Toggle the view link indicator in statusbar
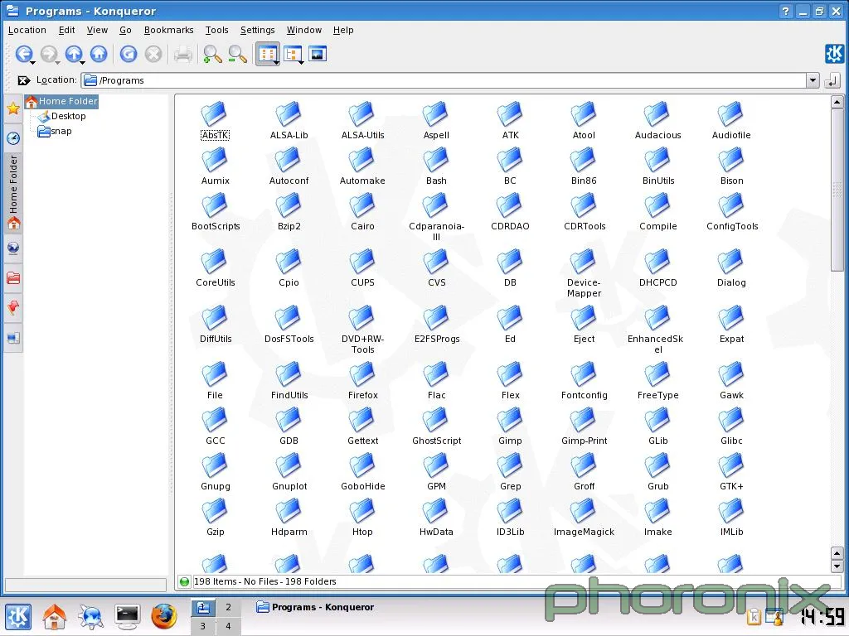Image resolution: width=849 pixels, height=636 pixels. pos(184,582)
